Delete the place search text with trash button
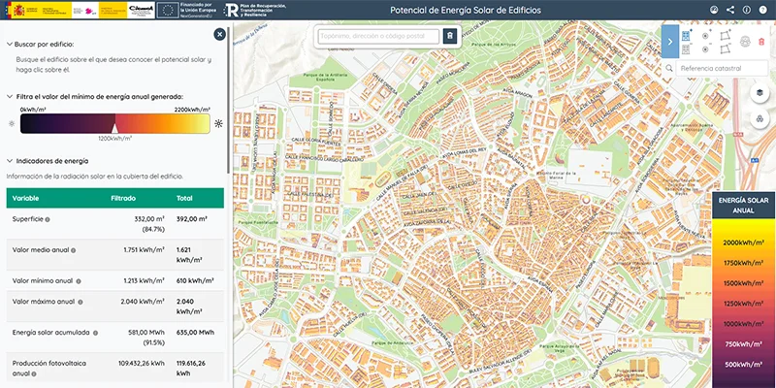 tap(450, 36)
